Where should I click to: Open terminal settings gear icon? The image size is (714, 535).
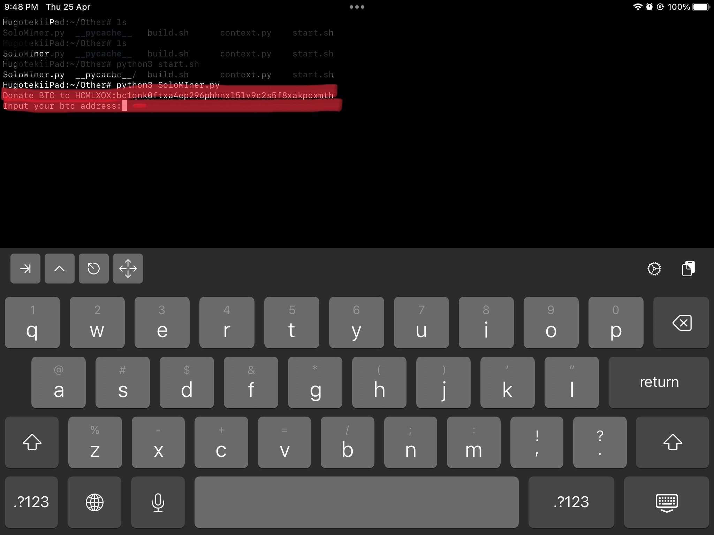click(x=654, y=269)
